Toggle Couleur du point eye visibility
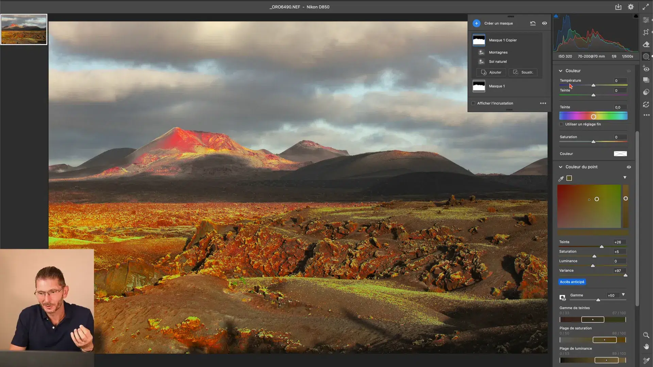The height and width of the screenshot is (367, 653). pos(629,167)
